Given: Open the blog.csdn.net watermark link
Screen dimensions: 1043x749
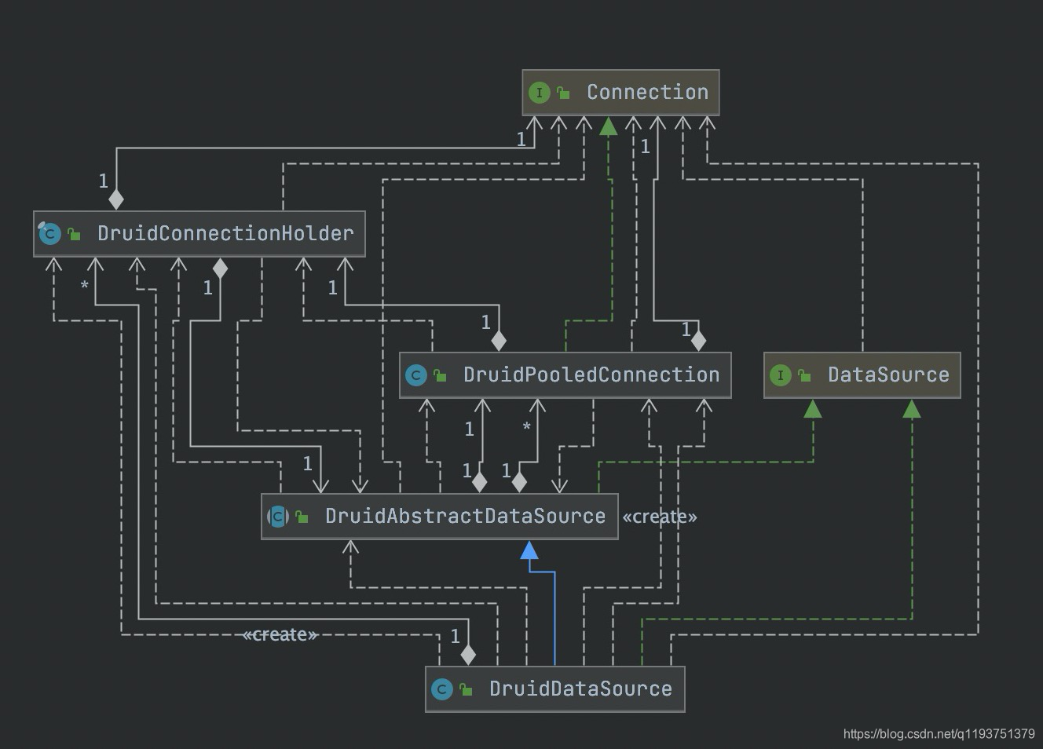Looking at the screenshot, I should tap(939, 734).
